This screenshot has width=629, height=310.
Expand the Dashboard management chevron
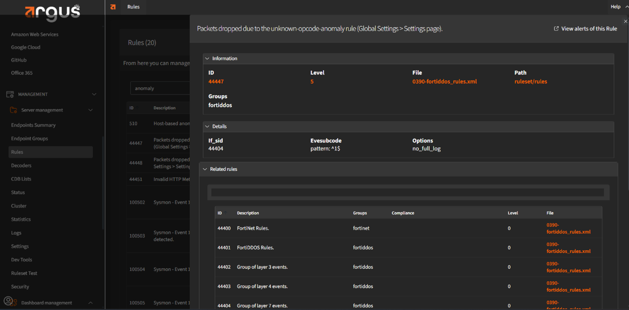click(91, 303)
